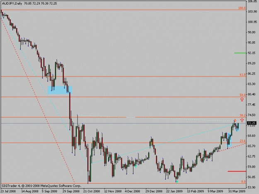Click the 68.60 price axis label

click(x=252, y=136)
